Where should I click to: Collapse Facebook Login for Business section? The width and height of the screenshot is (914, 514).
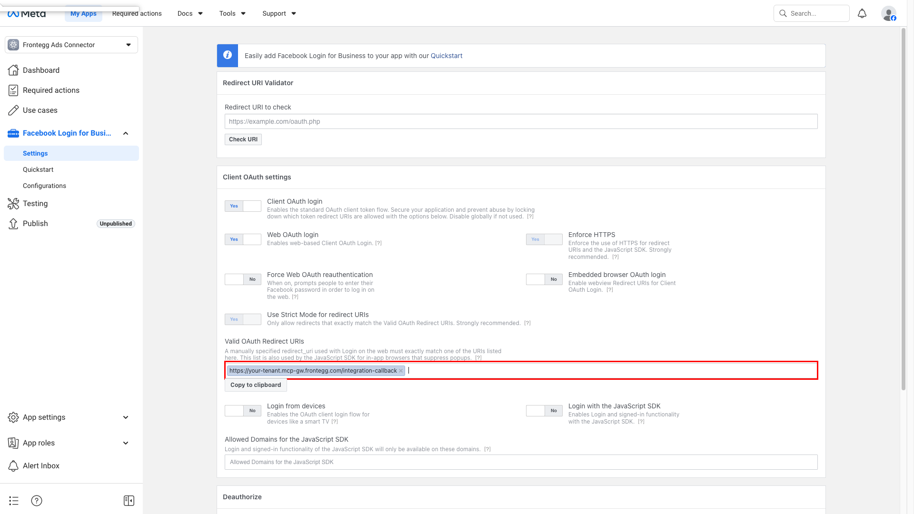coord(126,133)
